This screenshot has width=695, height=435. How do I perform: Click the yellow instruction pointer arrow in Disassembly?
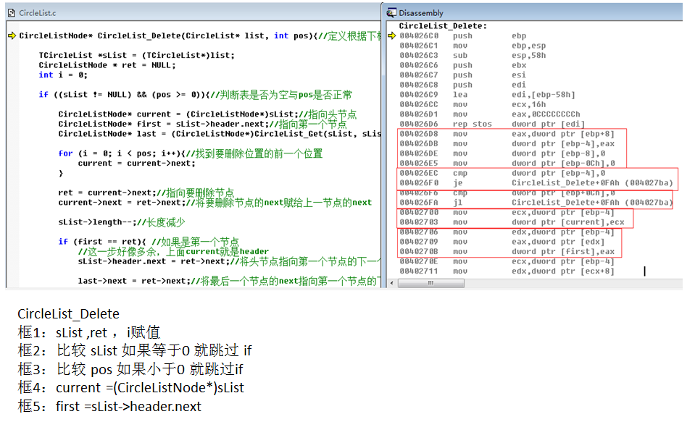(x=392, y=35)
